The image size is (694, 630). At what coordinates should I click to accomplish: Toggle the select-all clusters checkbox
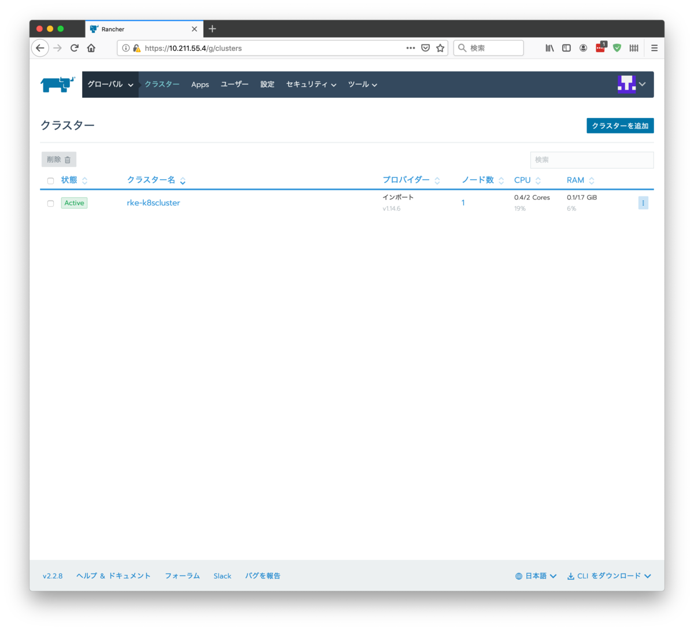coord(50,180)
